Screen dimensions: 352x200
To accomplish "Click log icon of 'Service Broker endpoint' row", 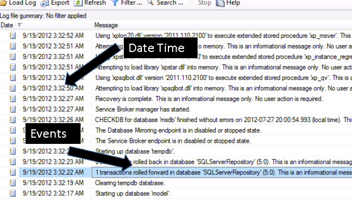I will coord(12,141).
